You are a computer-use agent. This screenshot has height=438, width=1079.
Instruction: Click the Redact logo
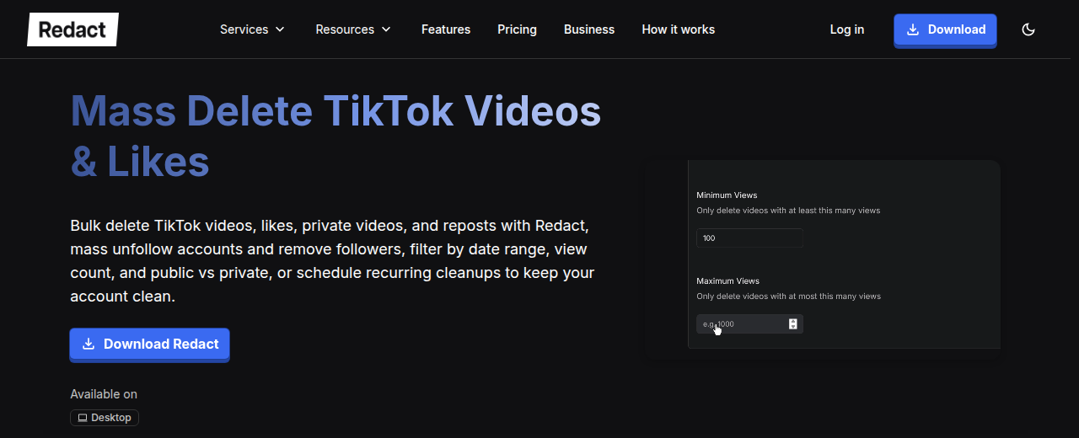pos(72,29)
